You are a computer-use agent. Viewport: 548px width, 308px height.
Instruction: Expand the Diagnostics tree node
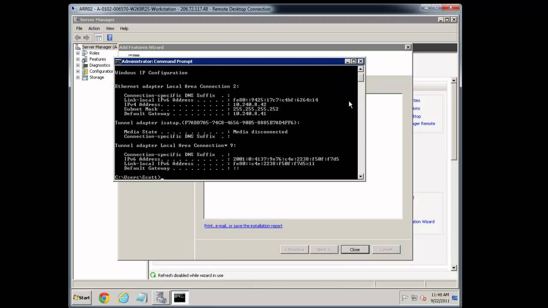78,65
